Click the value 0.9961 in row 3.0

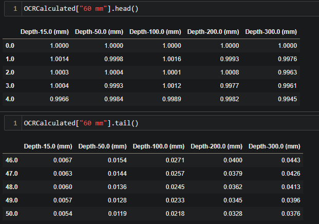(288, 86)
